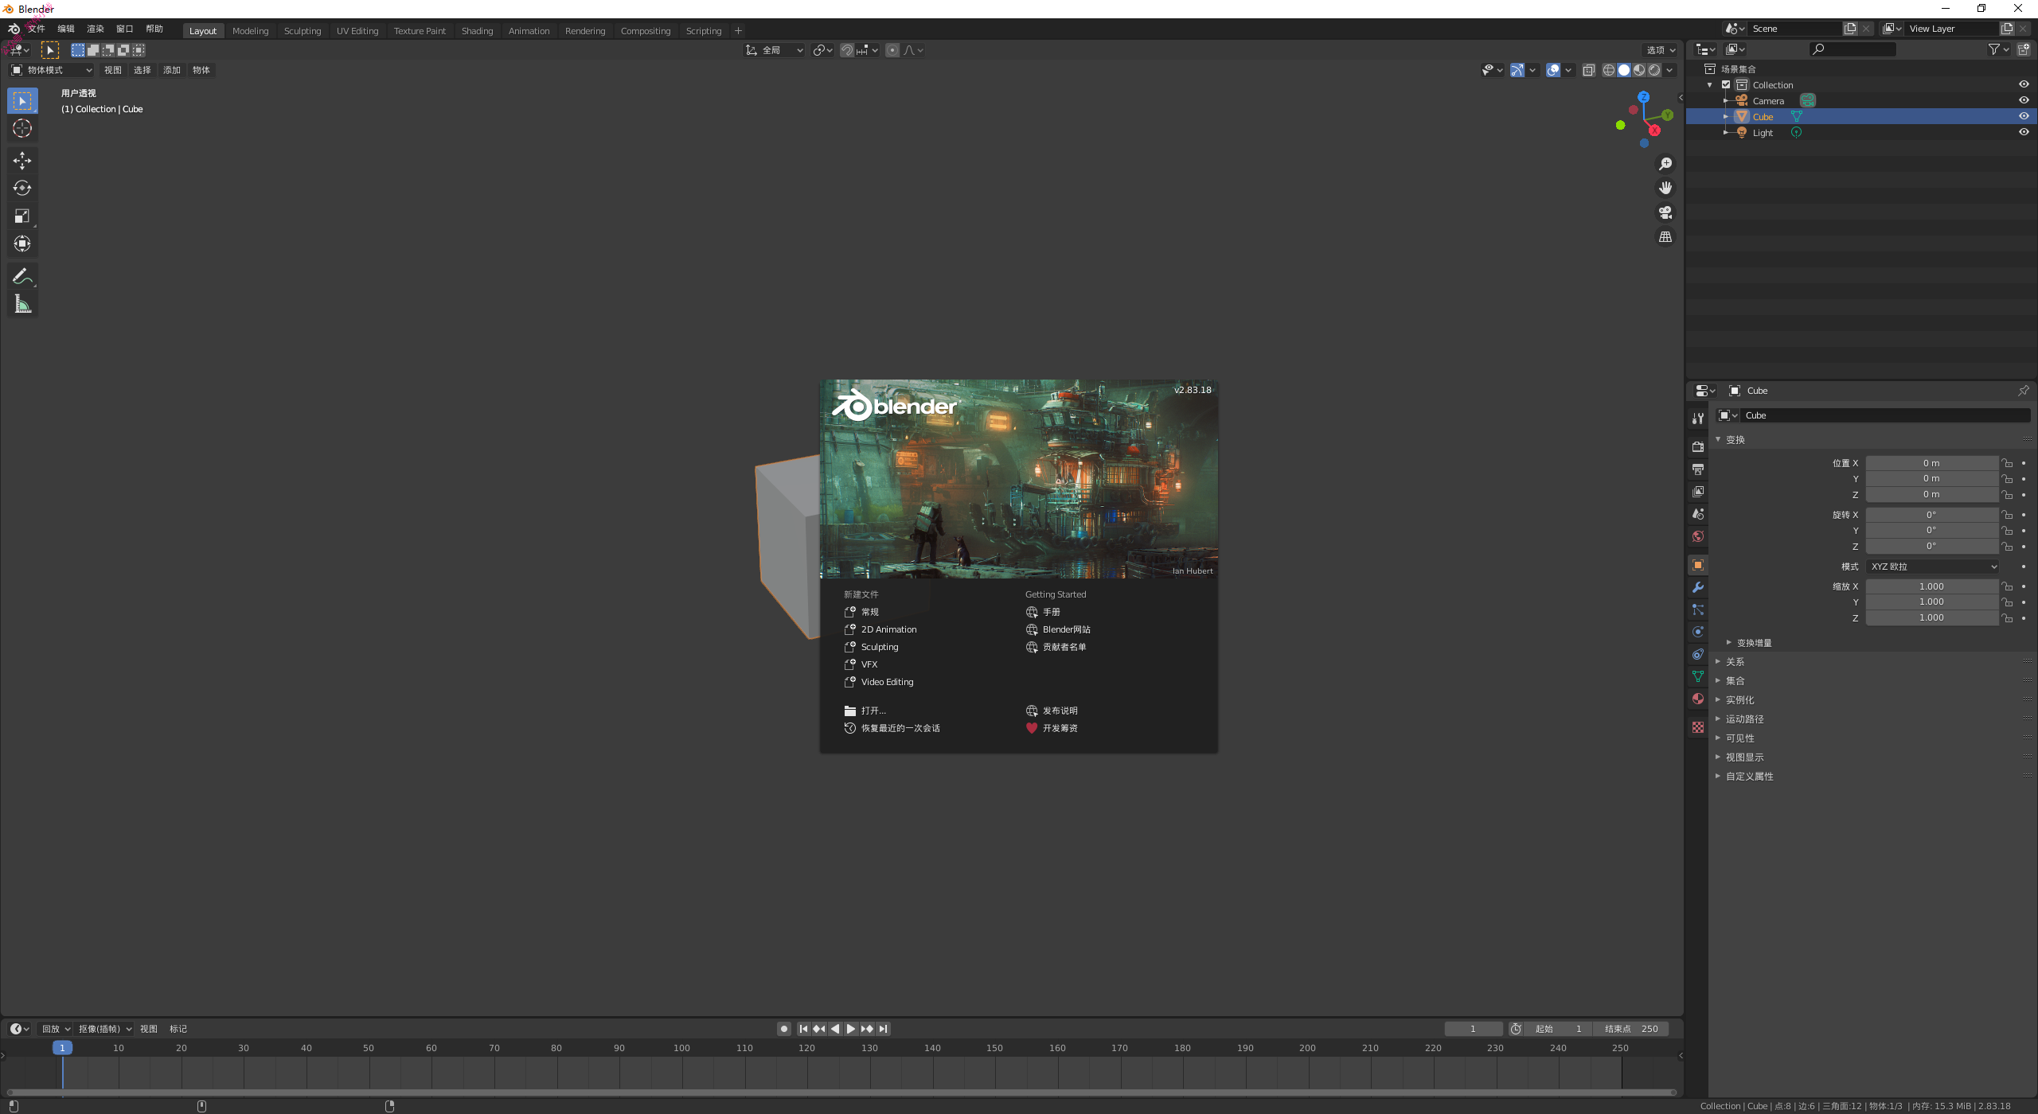Open the object mode dropdown

pos(51,70)
